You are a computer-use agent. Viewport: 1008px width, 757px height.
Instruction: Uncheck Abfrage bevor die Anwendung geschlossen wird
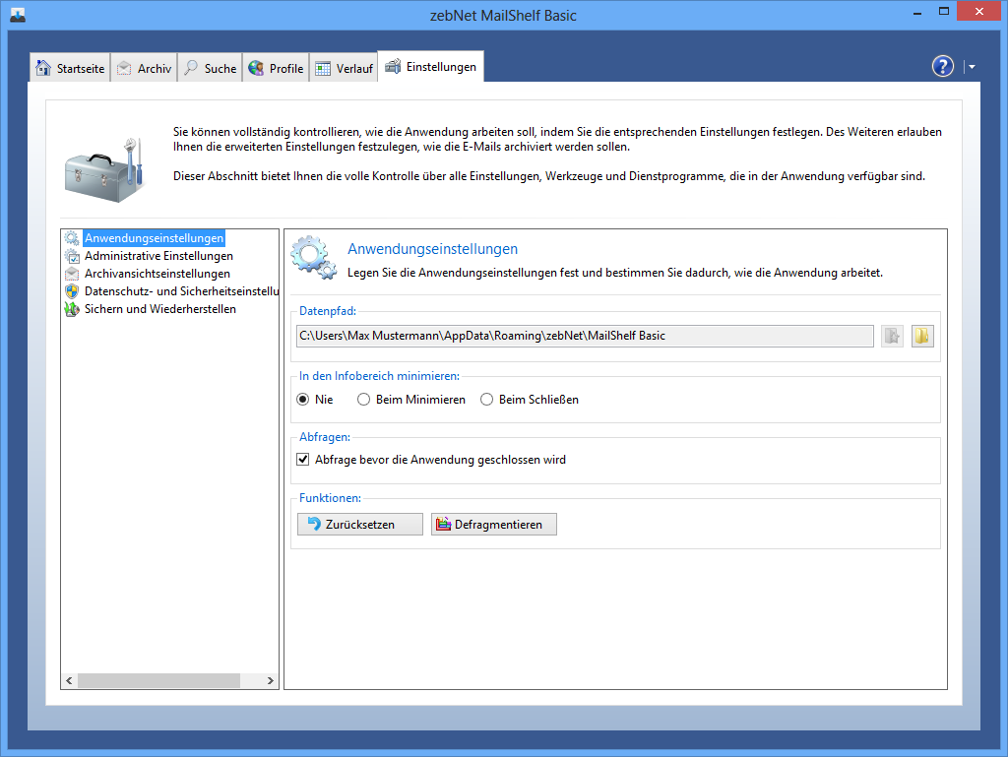pos(303,460)
